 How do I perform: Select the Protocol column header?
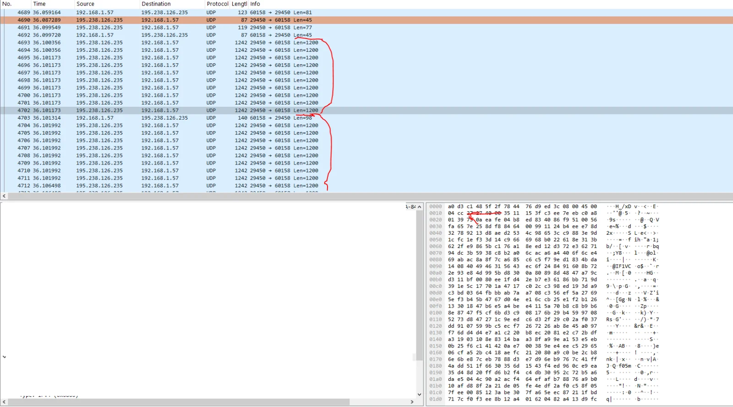point(217,4)
